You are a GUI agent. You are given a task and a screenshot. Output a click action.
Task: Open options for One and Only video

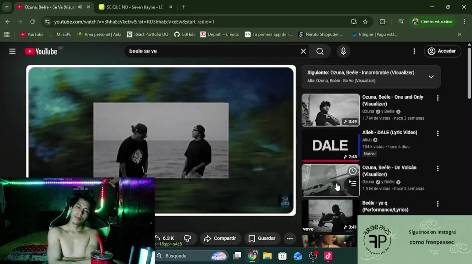tap(437, 98)
